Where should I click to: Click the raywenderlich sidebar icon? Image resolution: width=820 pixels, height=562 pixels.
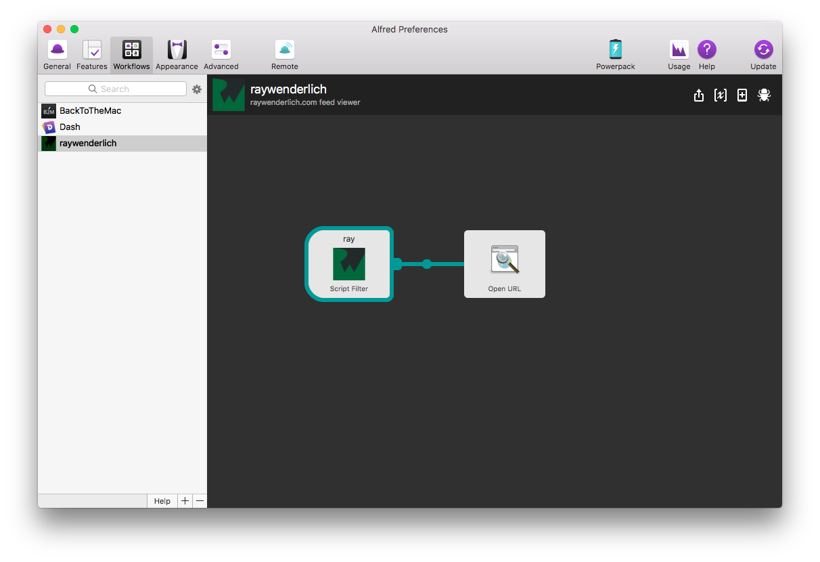pyautogui.click(x=49, y=143)
